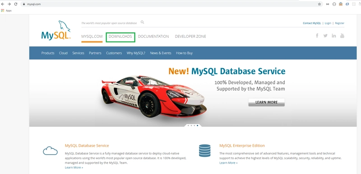Click Learn More under MySQL Enterprise Edition
The width and height of the screenshot is (361, 174).
coord(228,163)
